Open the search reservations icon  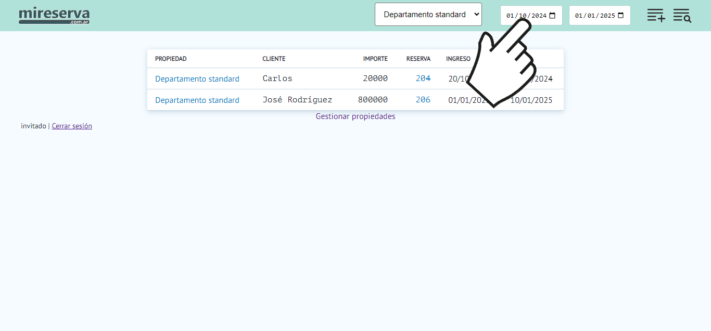tap(682, 15)
